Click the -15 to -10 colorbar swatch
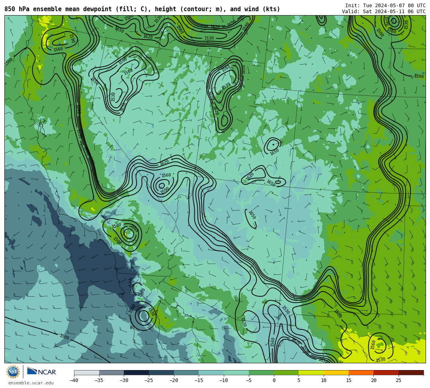The height and width of the screenshot is (388, 430). (x=211, y=372)
